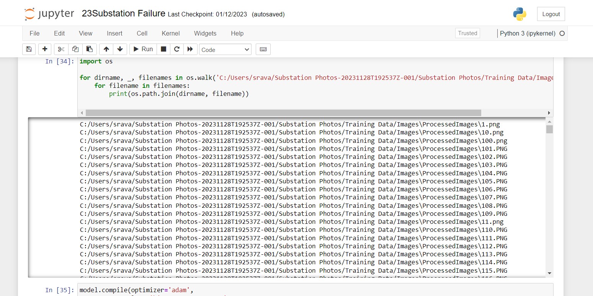Viewport: 593px width, 296px height.
Task: Interrupt the kernel with the stop icon
Action: [x=163, y=49]
